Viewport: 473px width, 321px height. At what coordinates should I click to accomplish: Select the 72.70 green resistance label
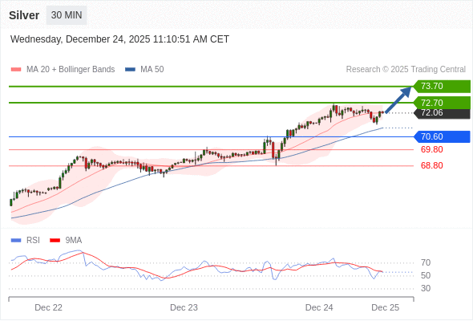442,103
